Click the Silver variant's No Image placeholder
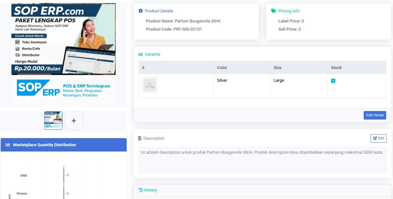Image resolution: width=393 pixels, height=199 pixels. click(150, 85)
